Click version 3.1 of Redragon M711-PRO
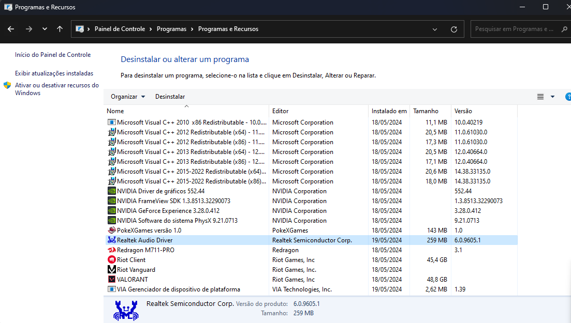Viewport: 571px width, 323px height. click(x=459, y=250)
